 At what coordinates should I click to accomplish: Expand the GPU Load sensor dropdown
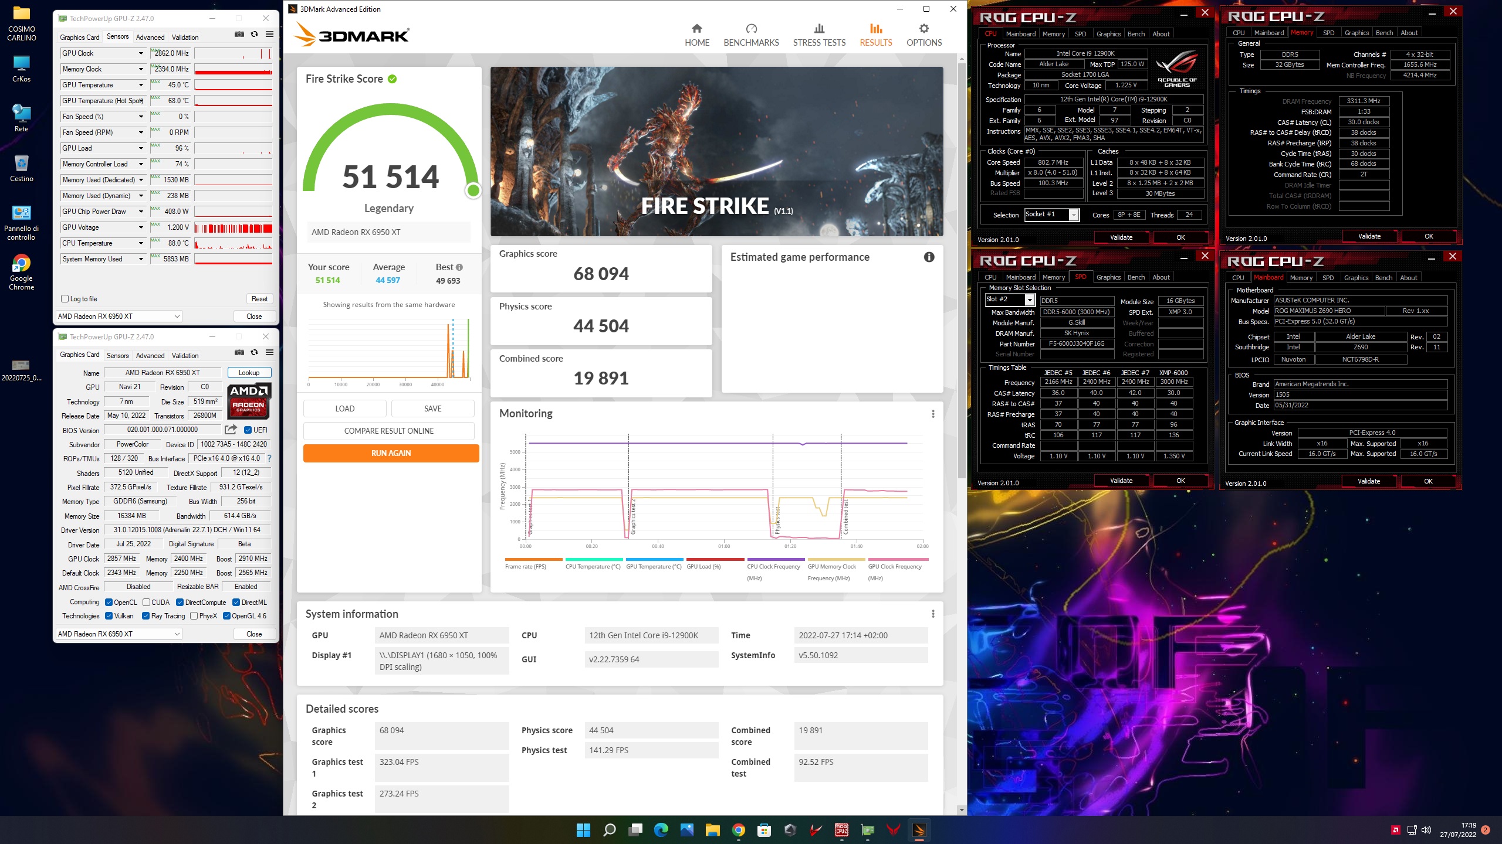click(x=141, y=148)
